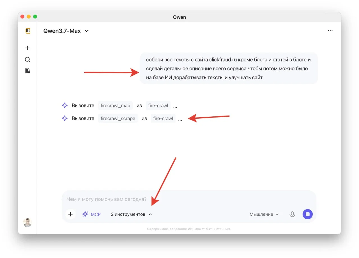The width and height of the screenshot is (359, 258).
Task: Close the Qwen window with the red button
Action: [x=22, y=17]
